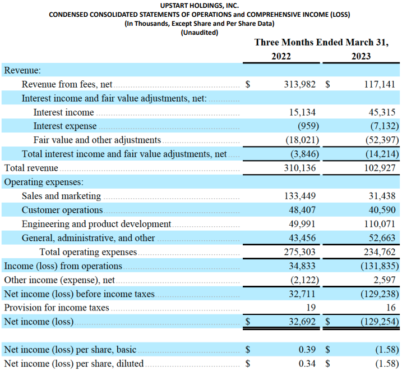402x370 pixels.
Task: Select pre-tax income value 32,711
Action: [302, 294]
